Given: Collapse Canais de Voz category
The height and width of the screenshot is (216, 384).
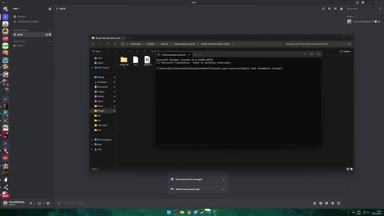Looking at the screenshot, I should [20, 41].
